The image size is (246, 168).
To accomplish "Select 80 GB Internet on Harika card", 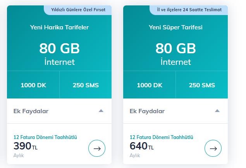I will tap(59, 54).
